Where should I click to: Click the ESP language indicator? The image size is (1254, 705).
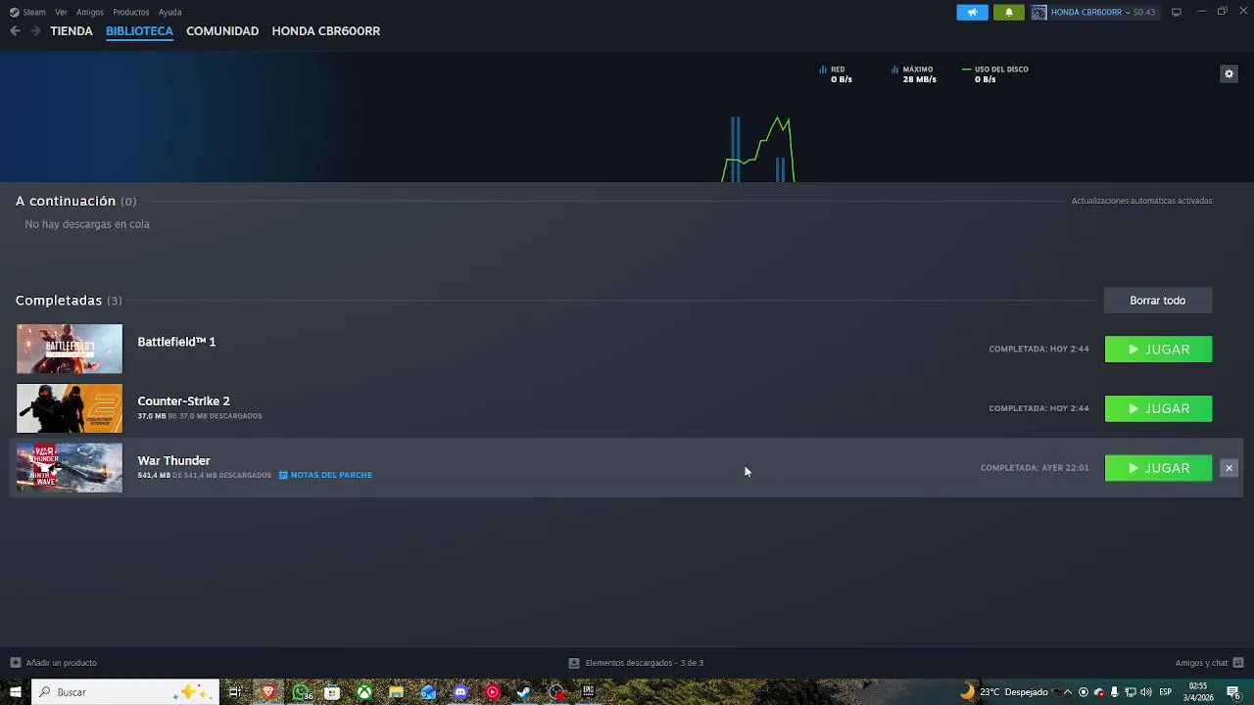pos(1166,692)
